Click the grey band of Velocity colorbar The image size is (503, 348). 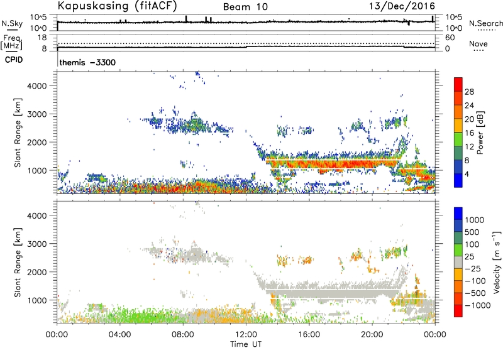458,262
